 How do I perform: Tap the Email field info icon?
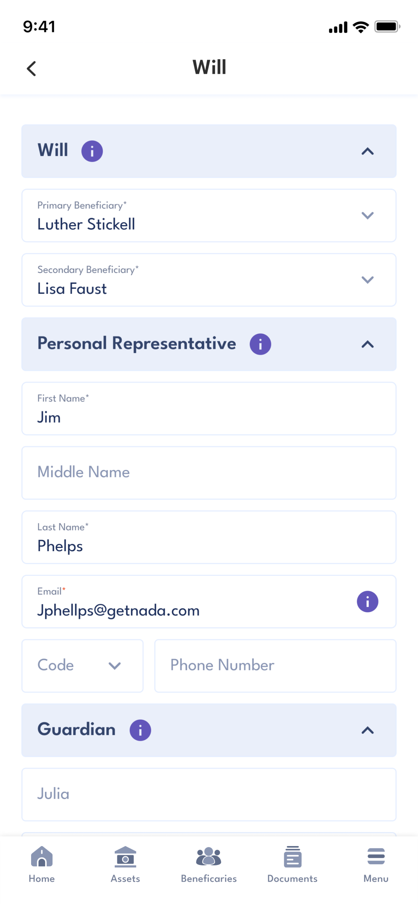pyautogui.click(x=367, y=601)
